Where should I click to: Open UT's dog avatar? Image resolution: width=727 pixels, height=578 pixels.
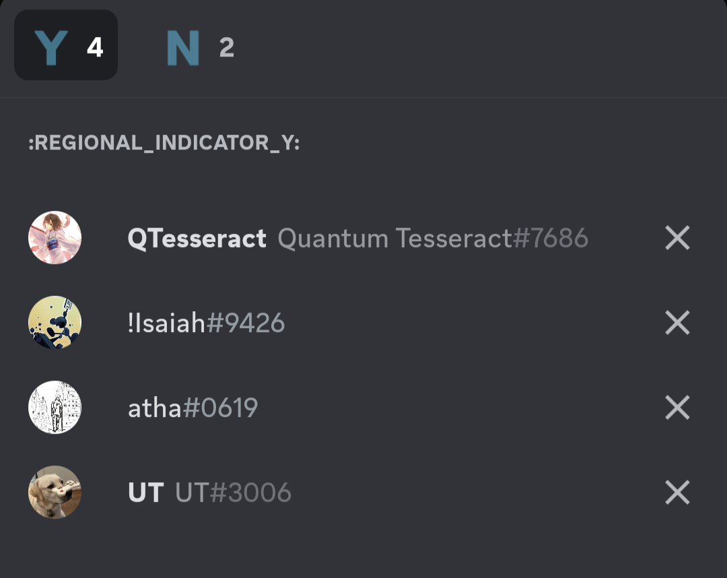[55, 492]
